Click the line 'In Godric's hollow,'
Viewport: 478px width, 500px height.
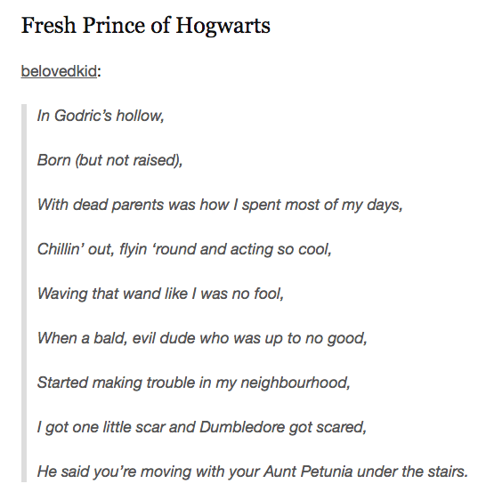101,116
